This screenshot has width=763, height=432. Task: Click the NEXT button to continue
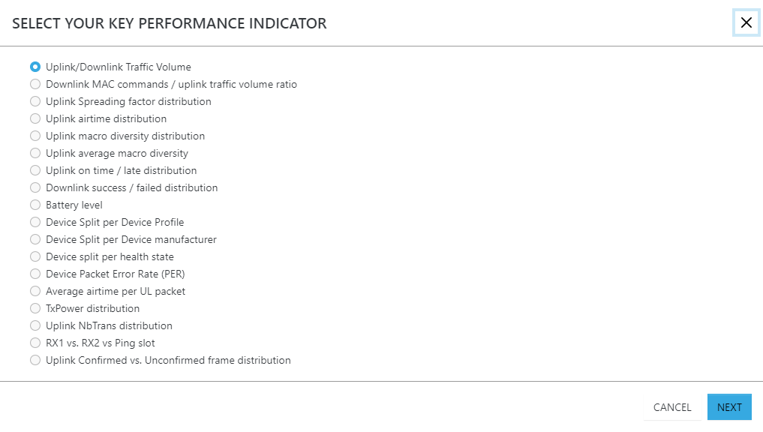(728, 407)
